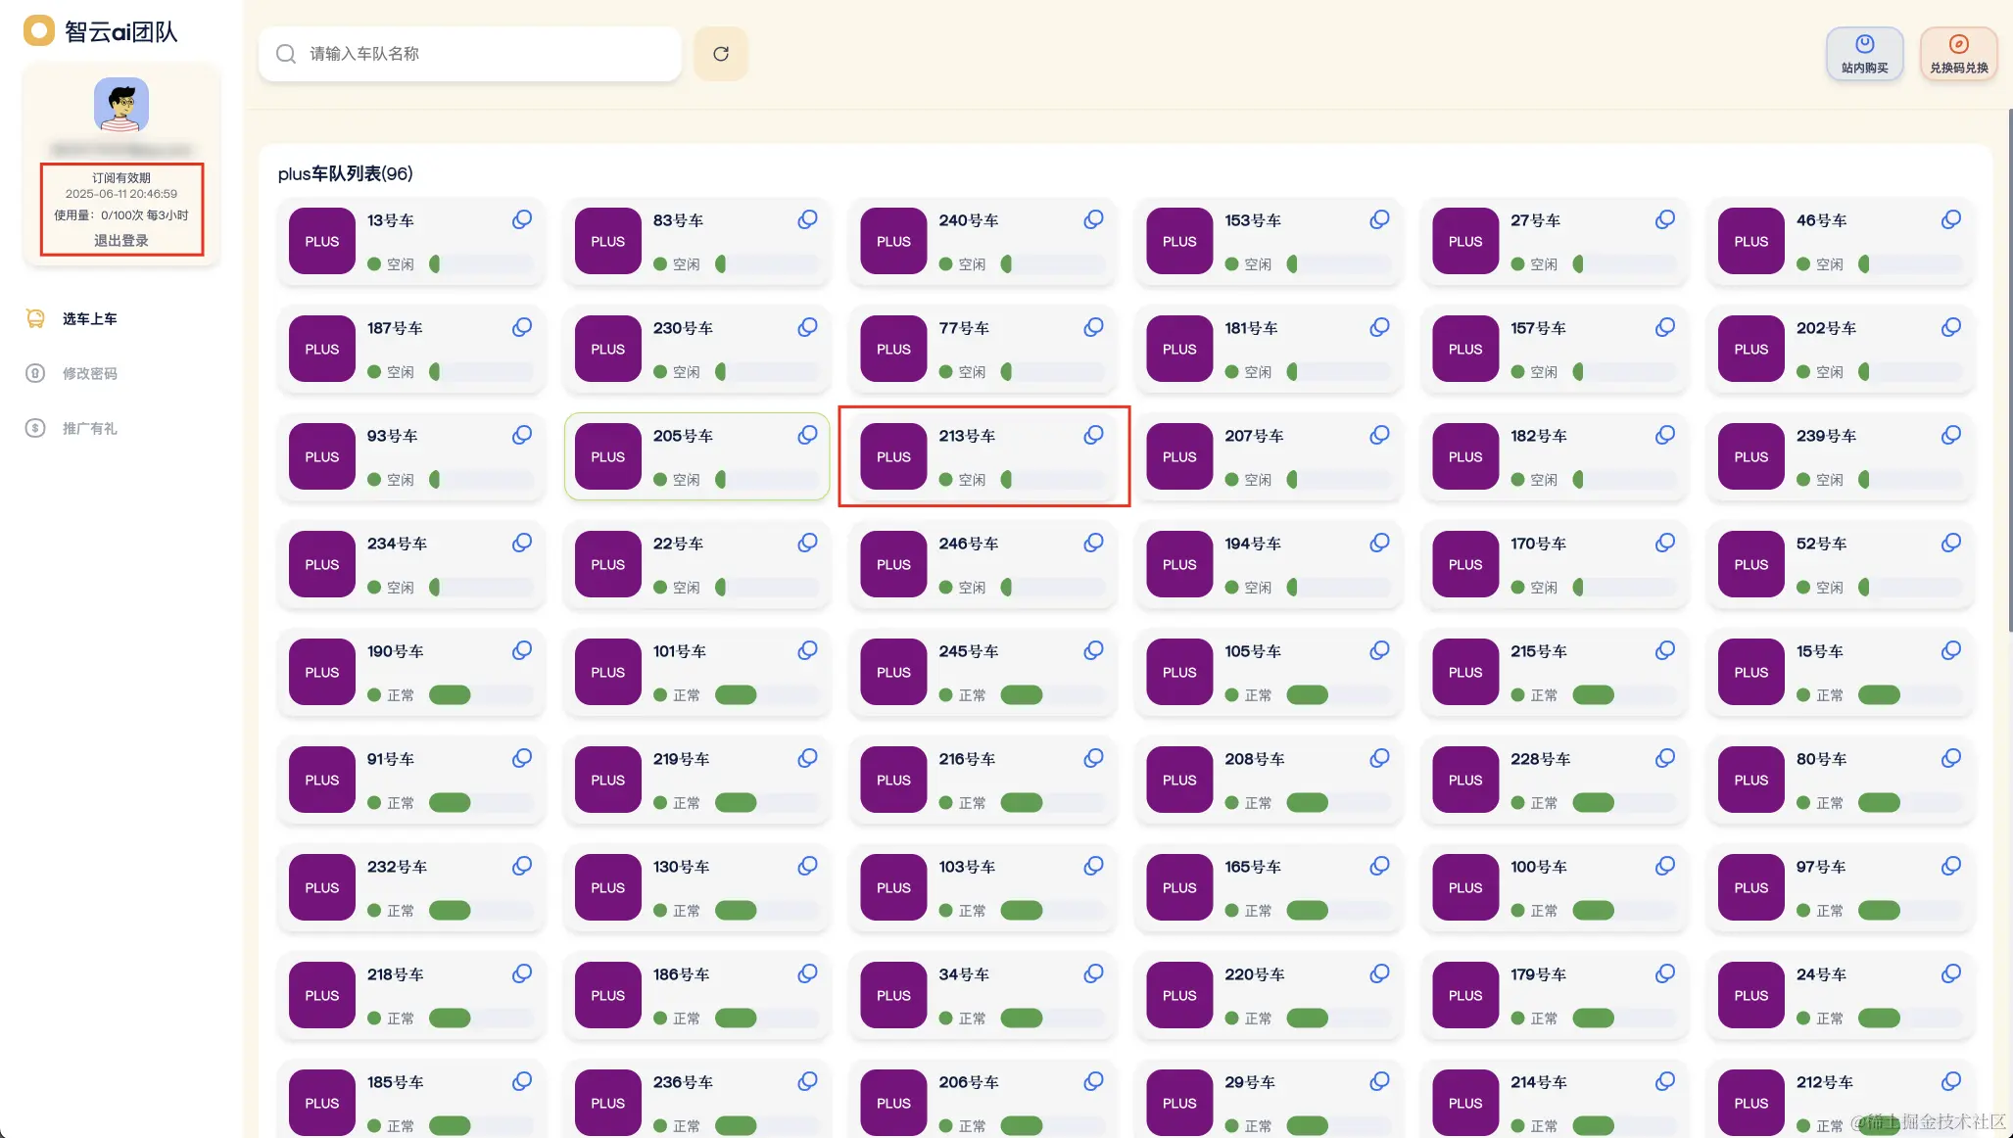Click the link icon on 46号车
This screenshot has width=2013, height=1138.
(1950, 219)
